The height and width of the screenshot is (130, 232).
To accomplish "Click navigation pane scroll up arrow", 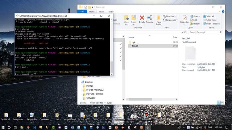I will (124, 37).
